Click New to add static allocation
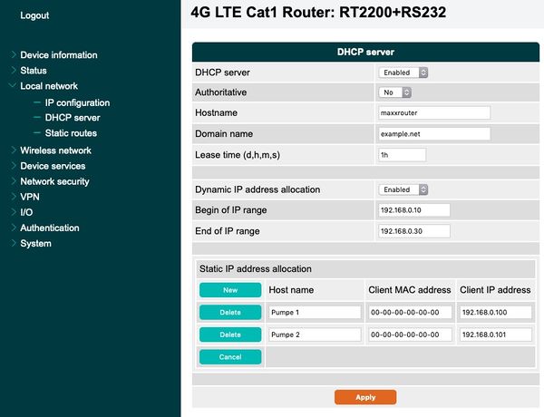Image resolution: width=544 pixels, height=417 pixels. [230, 290]
